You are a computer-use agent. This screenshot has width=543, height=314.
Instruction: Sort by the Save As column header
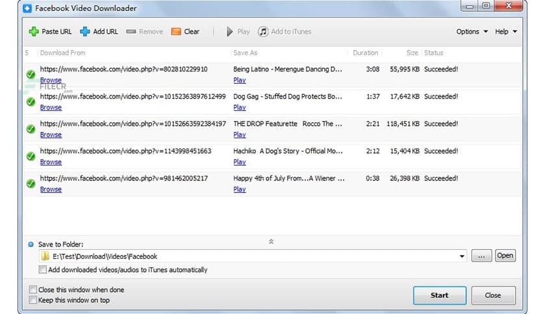point(245,53)
